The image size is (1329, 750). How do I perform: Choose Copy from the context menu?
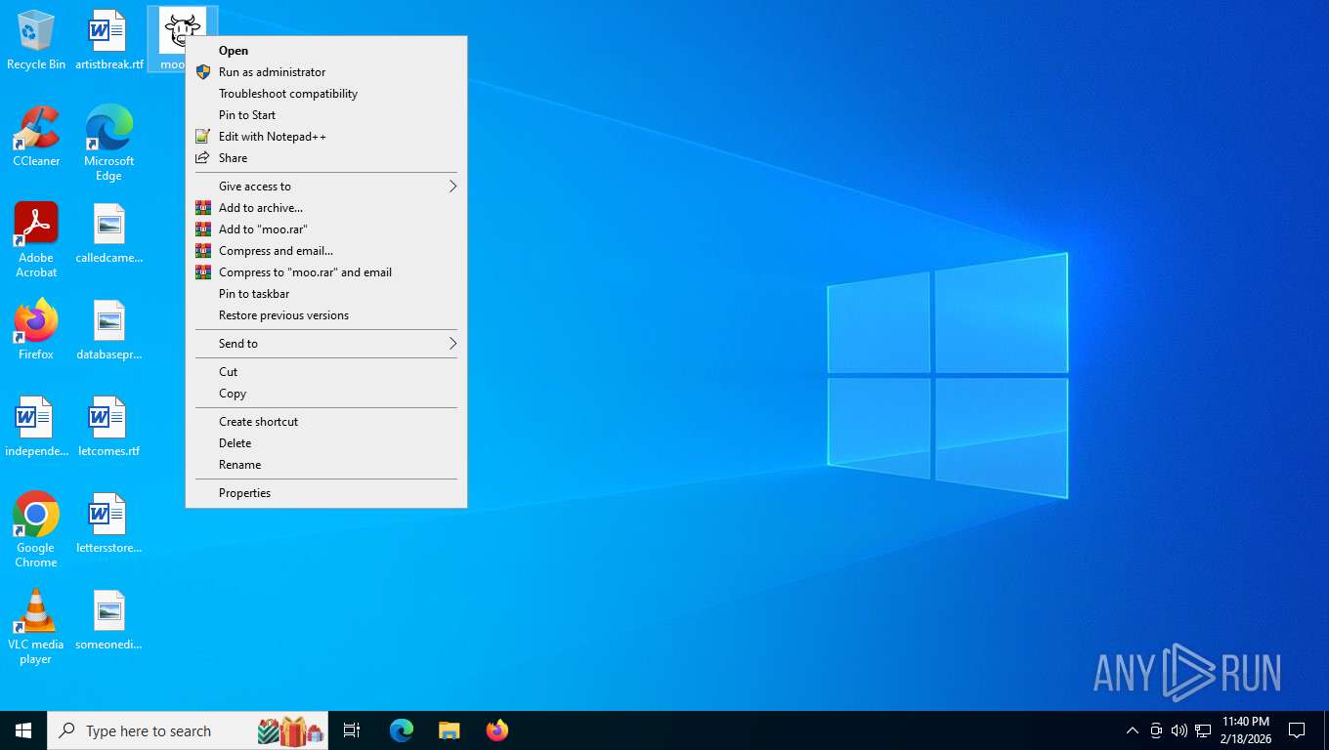pyautogui.click(x=326, y=394)
